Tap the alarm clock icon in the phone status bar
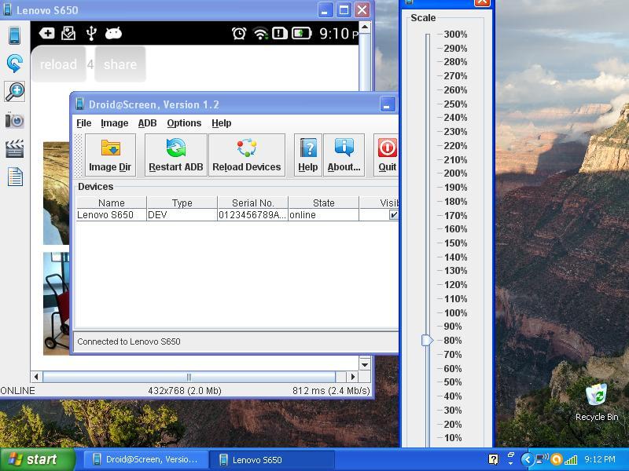This screenshot has height=471, width=629. [x=239, y=33]
